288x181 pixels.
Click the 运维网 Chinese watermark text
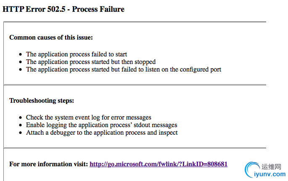(272, 167)
